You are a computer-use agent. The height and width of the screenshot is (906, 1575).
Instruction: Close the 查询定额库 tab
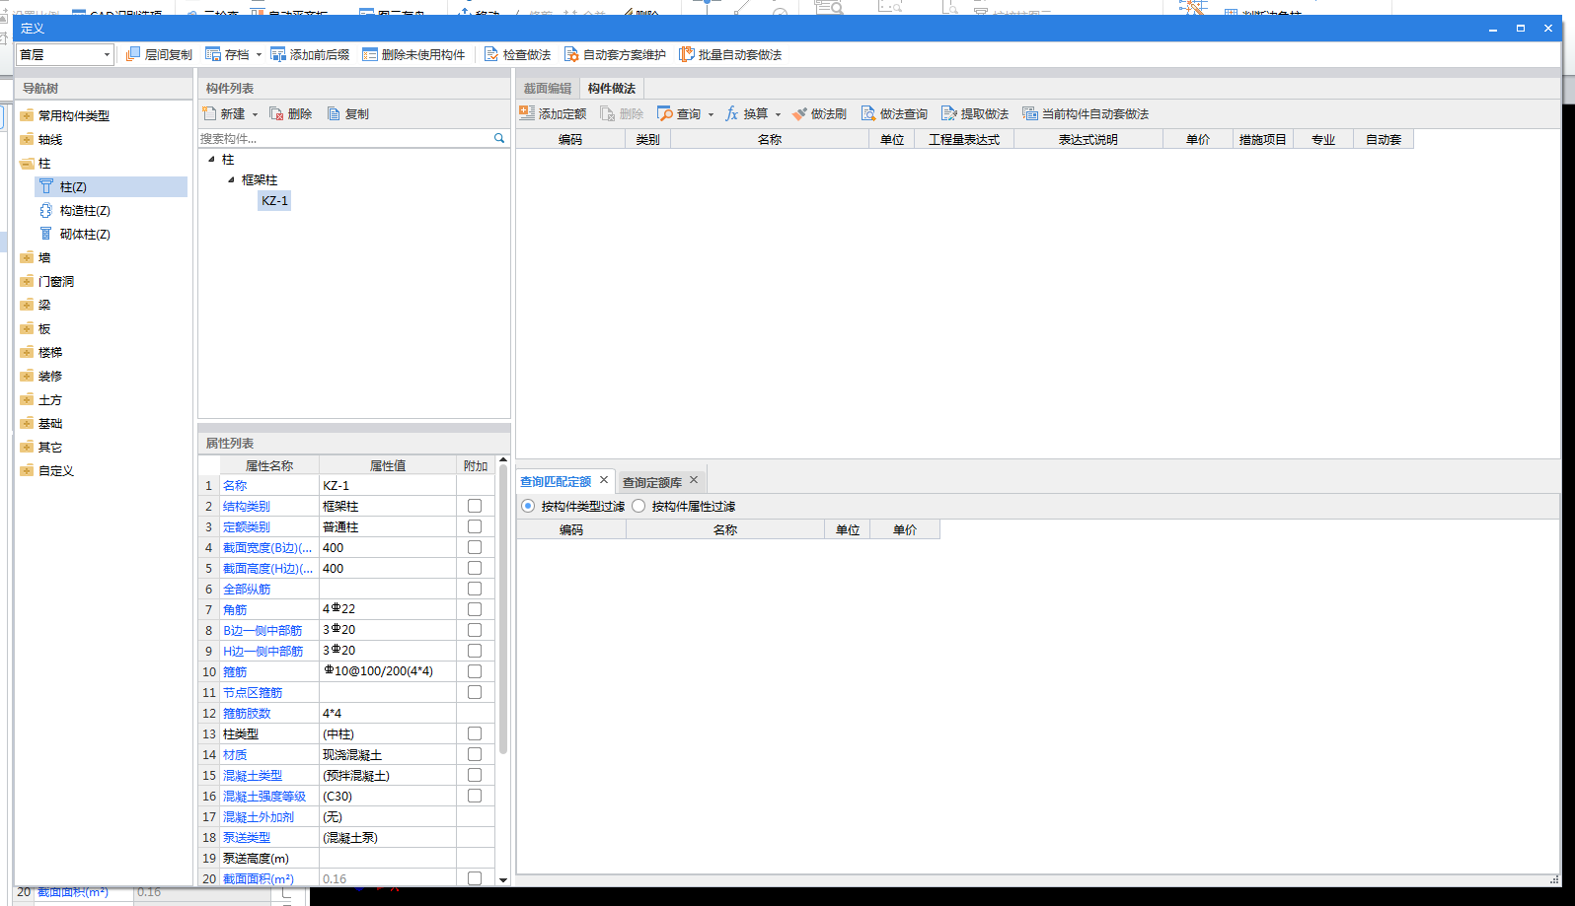pos(694,480)
